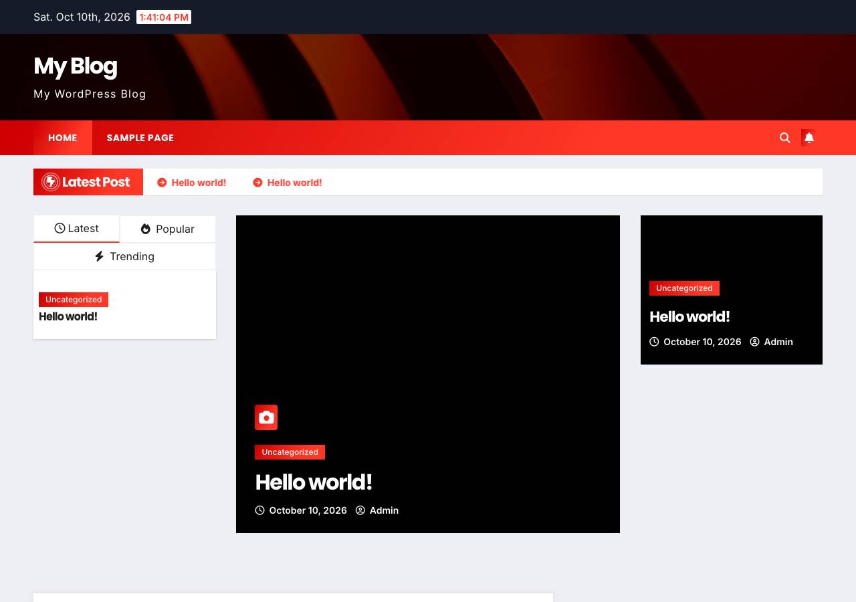Select Uncategorized tag on large featured post
Image resolution: width=856 pixels, height=602 pixels.
click(x=290, y=452)
